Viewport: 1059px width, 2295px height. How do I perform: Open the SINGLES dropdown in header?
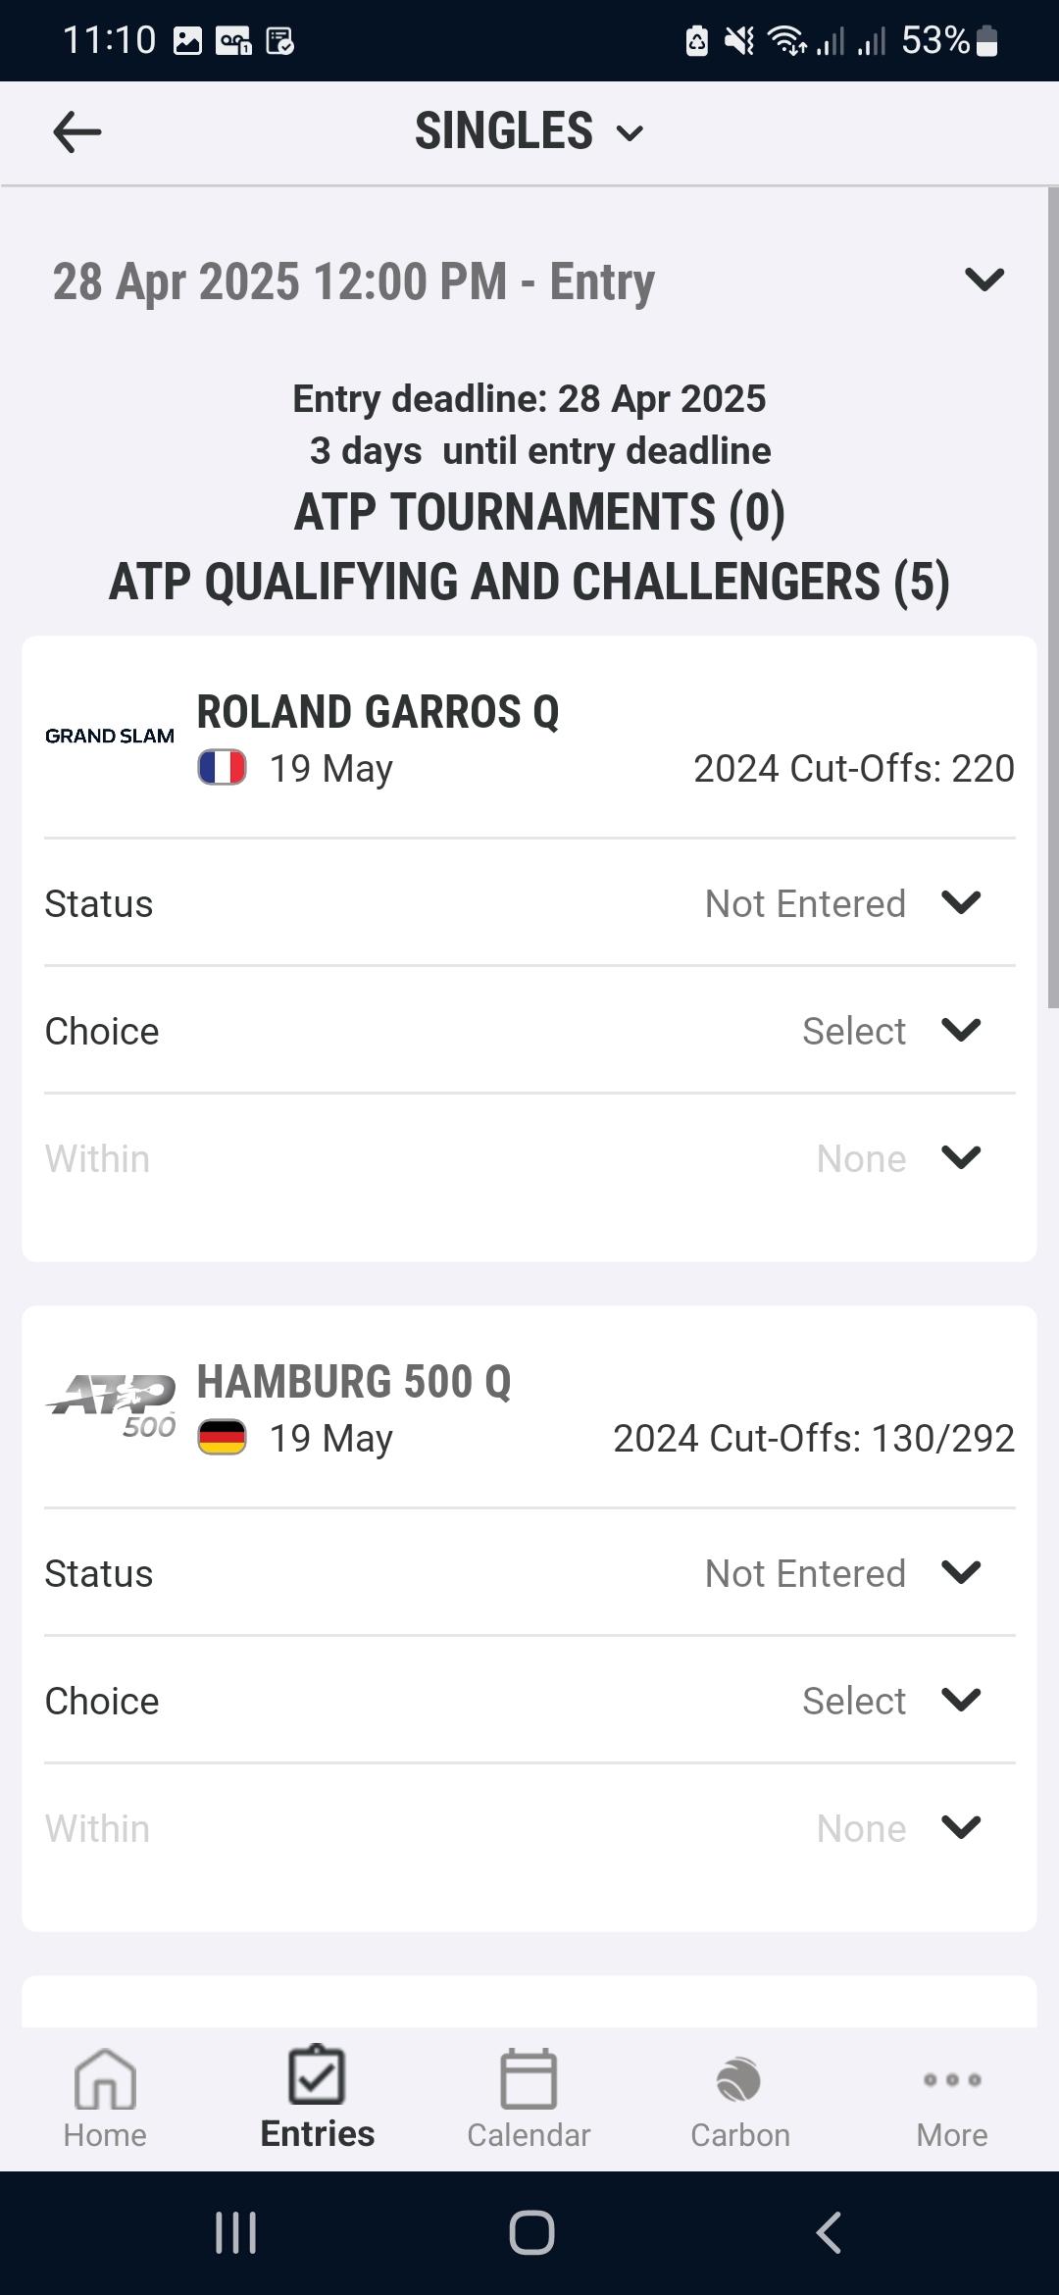pos(529,131)
